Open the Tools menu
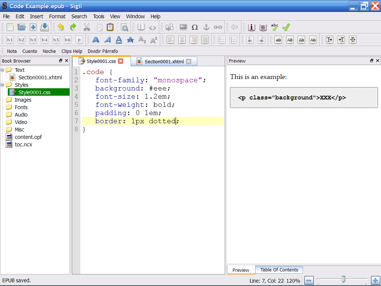 pyautogui.click(x=99, y=16)
